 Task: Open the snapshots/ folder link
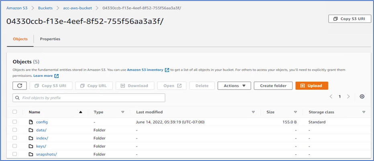point(47,154)
